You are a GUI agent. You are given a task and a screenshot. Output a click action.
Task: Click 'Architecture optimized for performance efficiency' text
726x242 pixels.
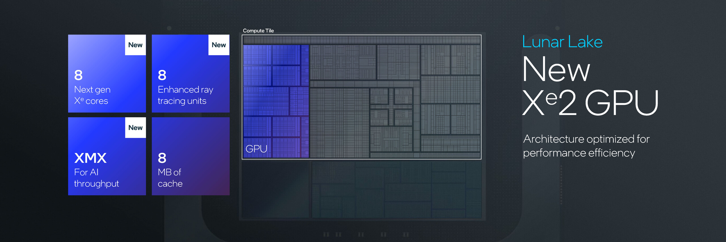tap(586, 146)
